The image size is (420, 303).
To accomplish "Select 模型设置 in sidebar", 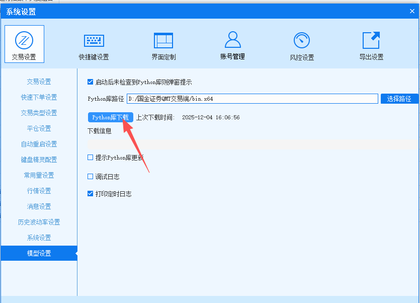I will tap(39, 253).
